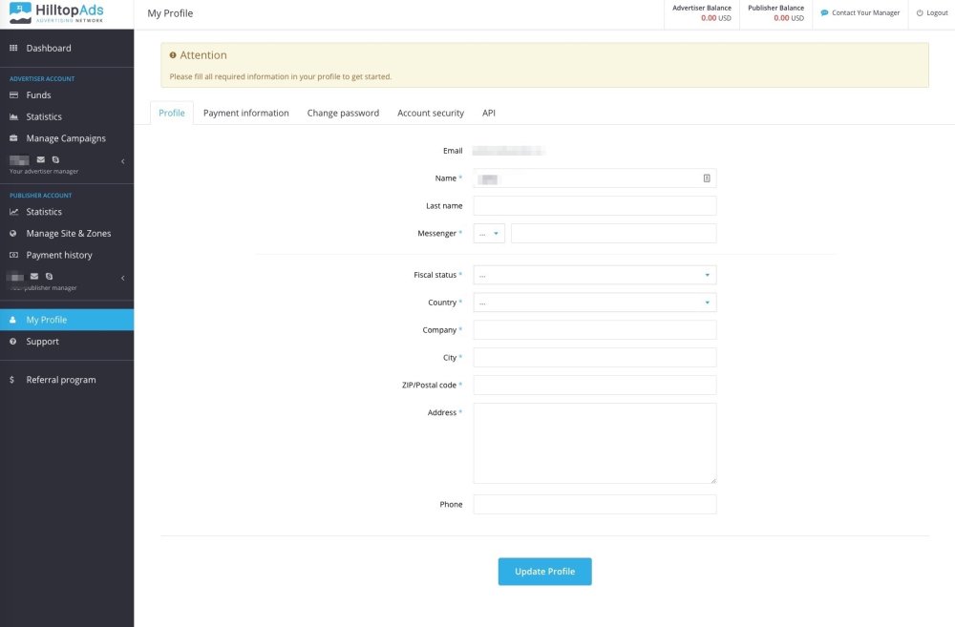Click the Funds card icon
This screenshot has width=955, height=627.
coord(13,95)
